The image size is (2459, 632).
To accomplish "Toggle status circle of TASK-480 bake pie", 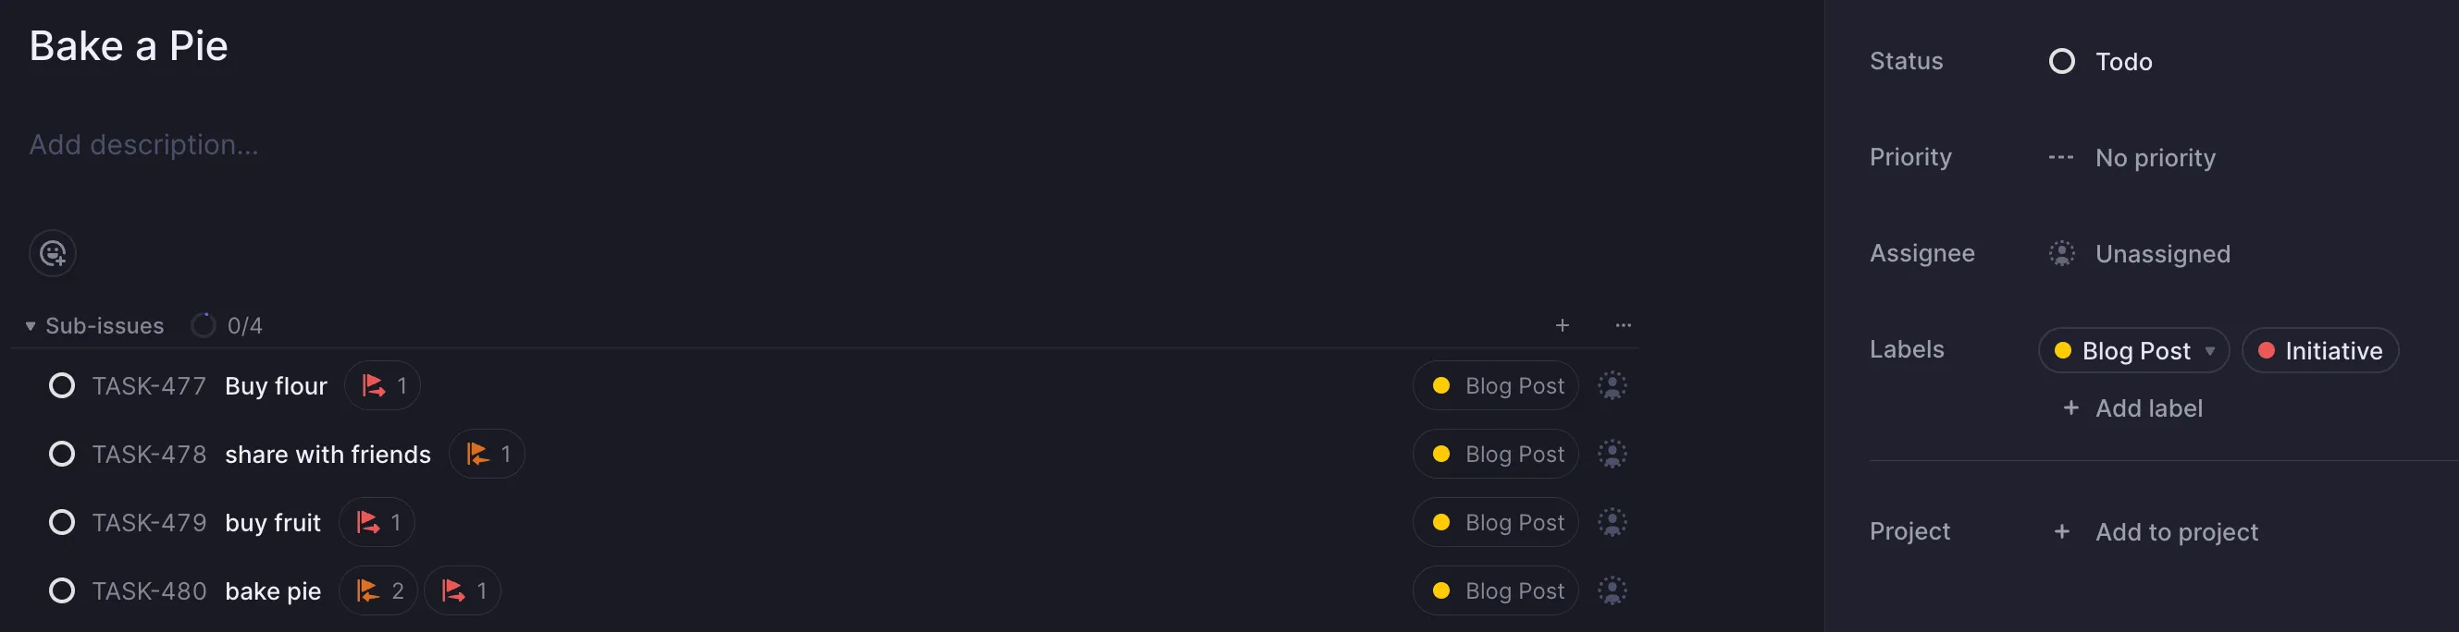I will (x=62, y=591).
